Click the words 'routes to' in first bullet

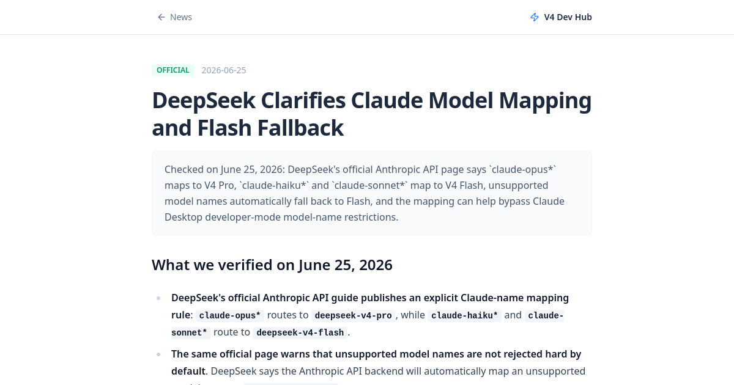[288, 315]
